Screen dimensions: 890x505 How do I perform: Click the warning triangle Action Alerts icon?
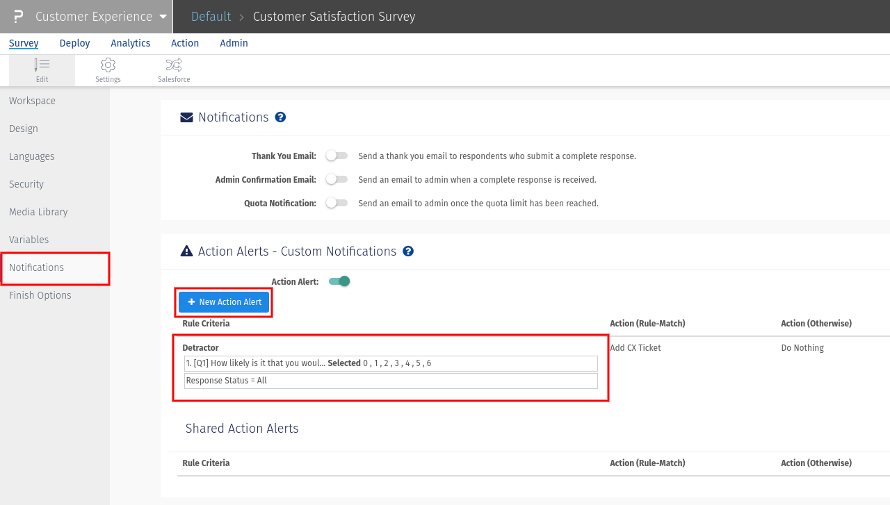(186, 251)
